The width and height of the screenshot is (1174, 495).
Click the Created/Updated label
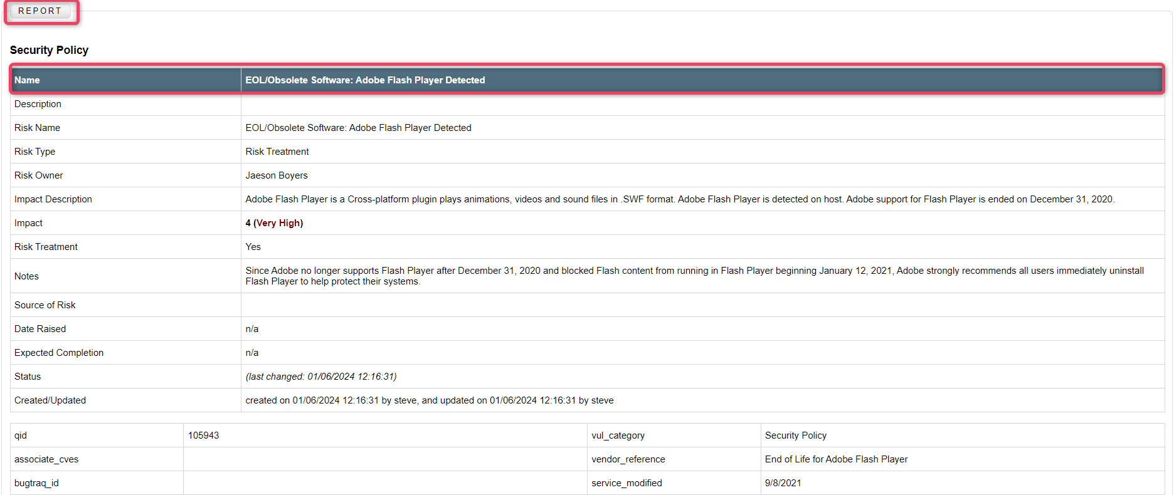click(50, 400)
